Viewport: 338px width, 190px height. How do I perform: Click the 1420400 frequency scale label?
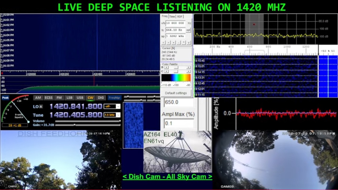pyautogui.click(x=97, y=74)
